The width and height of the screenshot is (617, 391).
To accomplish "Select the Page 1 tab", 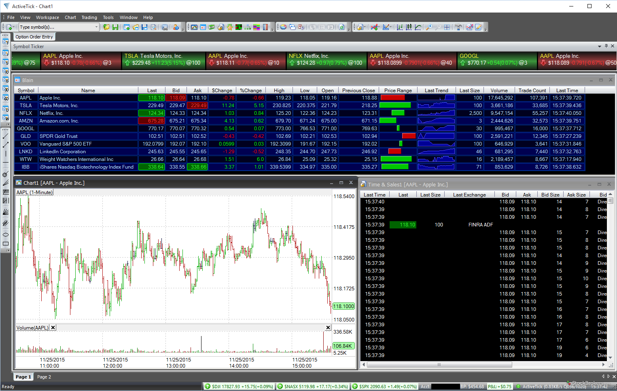I will click(23, 377).
